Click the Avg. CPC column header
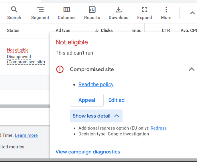 (189, 30)
